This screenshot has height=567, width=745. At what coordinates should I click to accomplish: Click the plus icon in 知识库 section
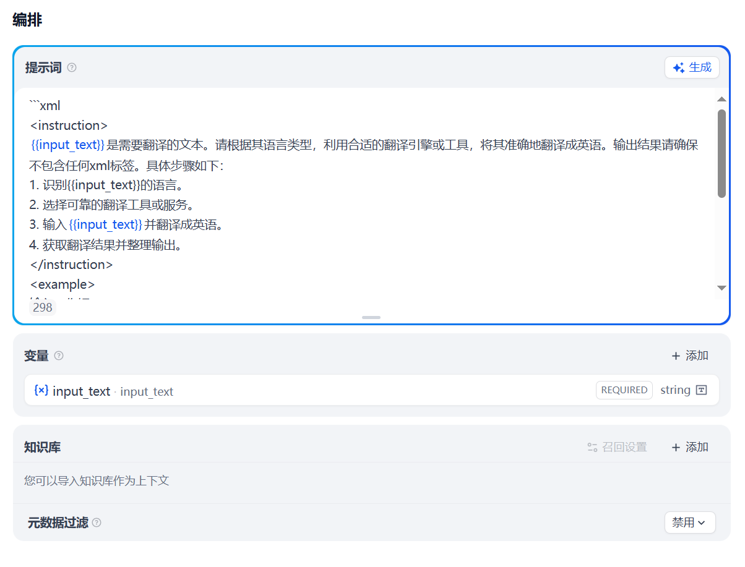tap(676, 447)
